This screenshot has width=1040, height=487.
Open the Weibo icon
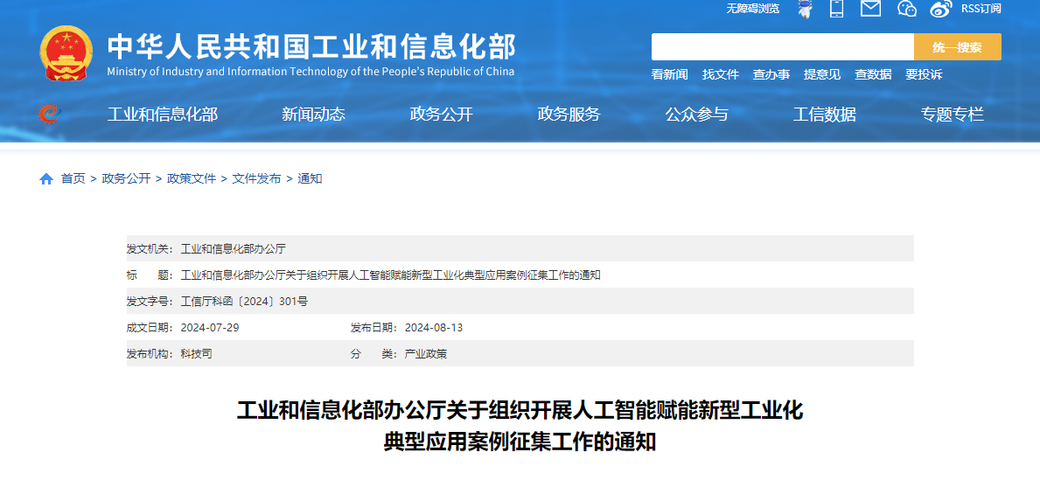click(940, 9)
